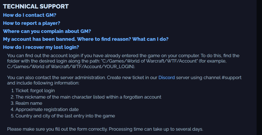Click the example path ending in YOUR_LOGIN
The image size is (262, 135).
(x=71, y=67)
